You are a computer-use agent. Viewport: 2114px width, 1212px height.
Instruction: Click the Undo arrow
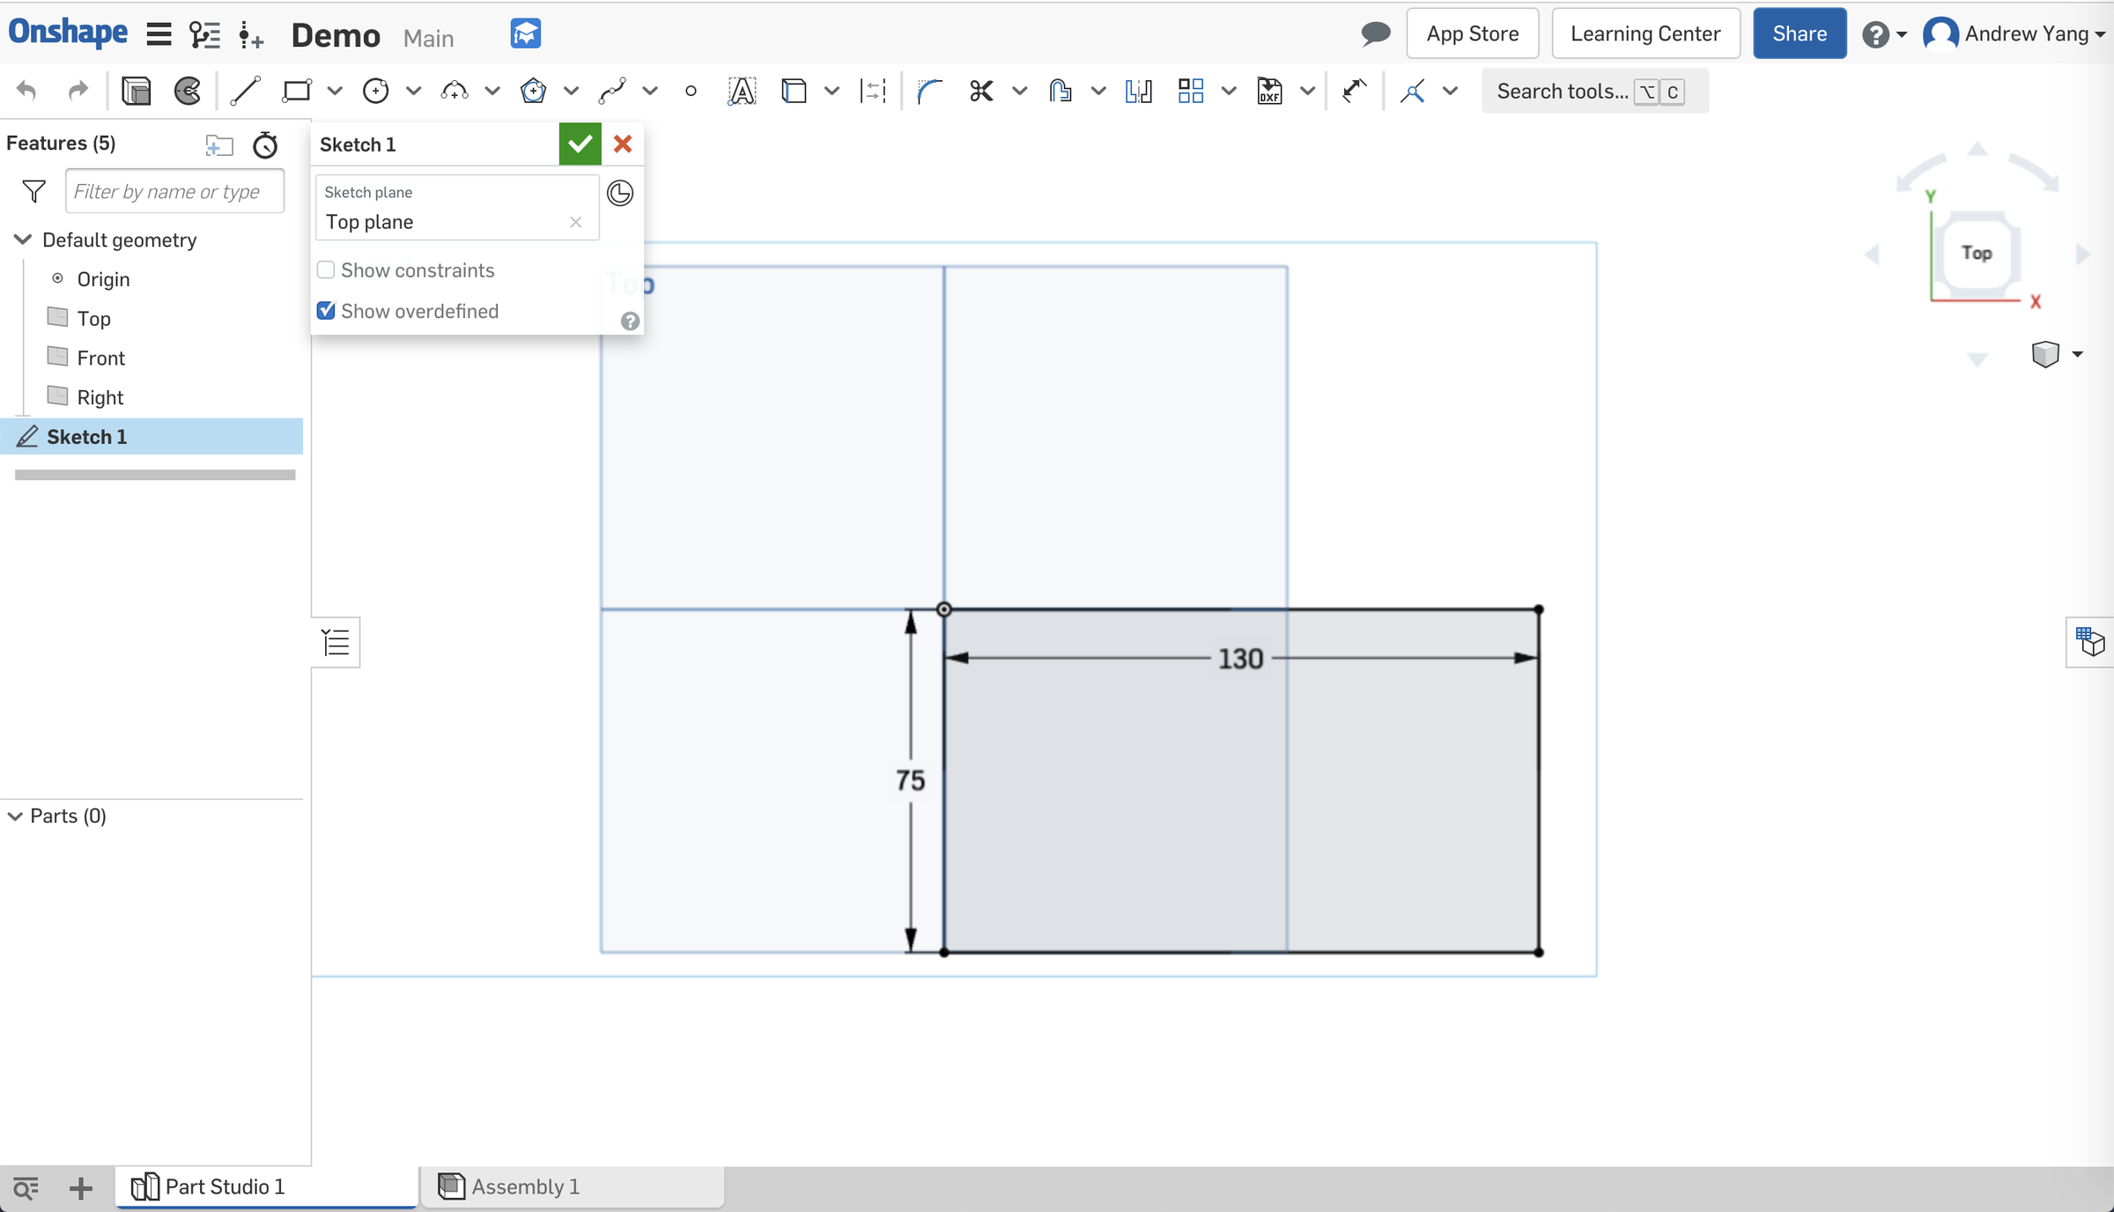click(26, 91)
